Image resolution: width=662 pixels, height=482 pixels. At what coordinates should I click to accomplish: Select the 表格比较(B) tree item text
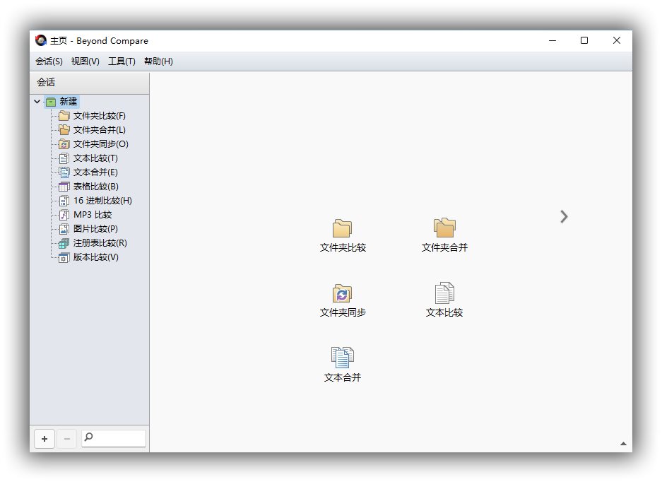click(96, 187)
